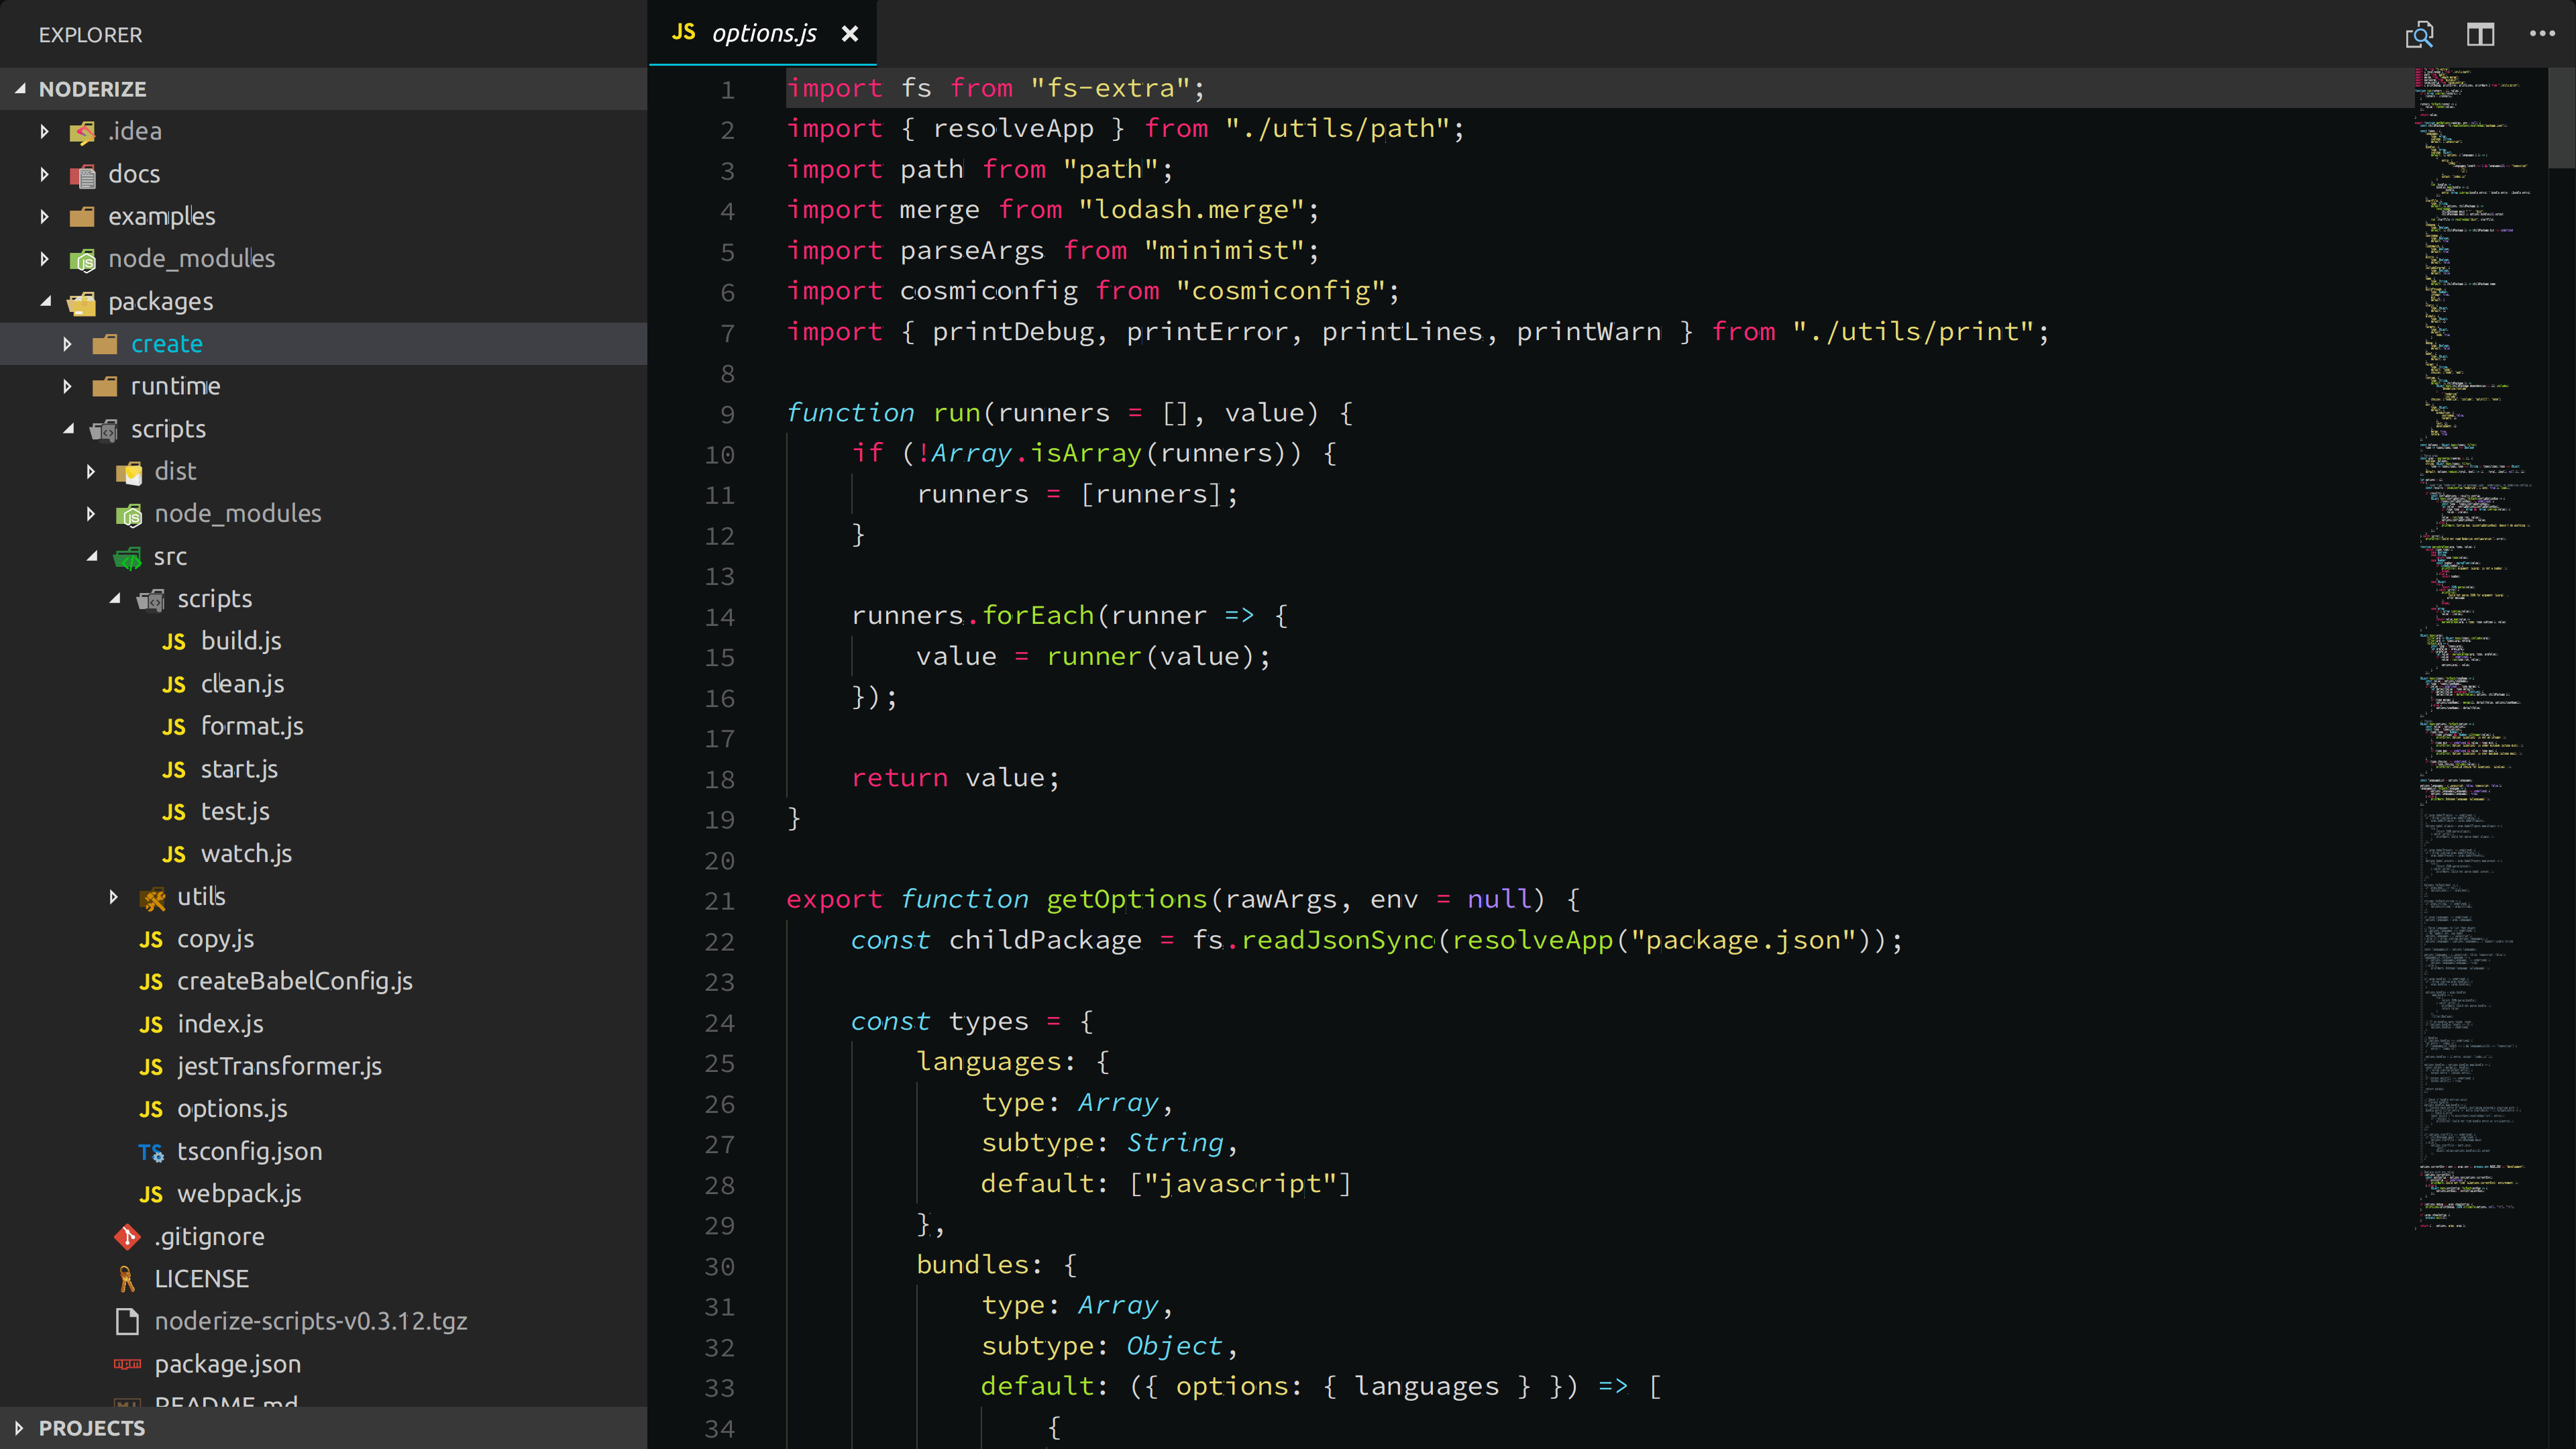Viewport: 2576px width, 1449px height.
Task: Click the git icon of .gitignore
Action: click(x=127, y=1237)
